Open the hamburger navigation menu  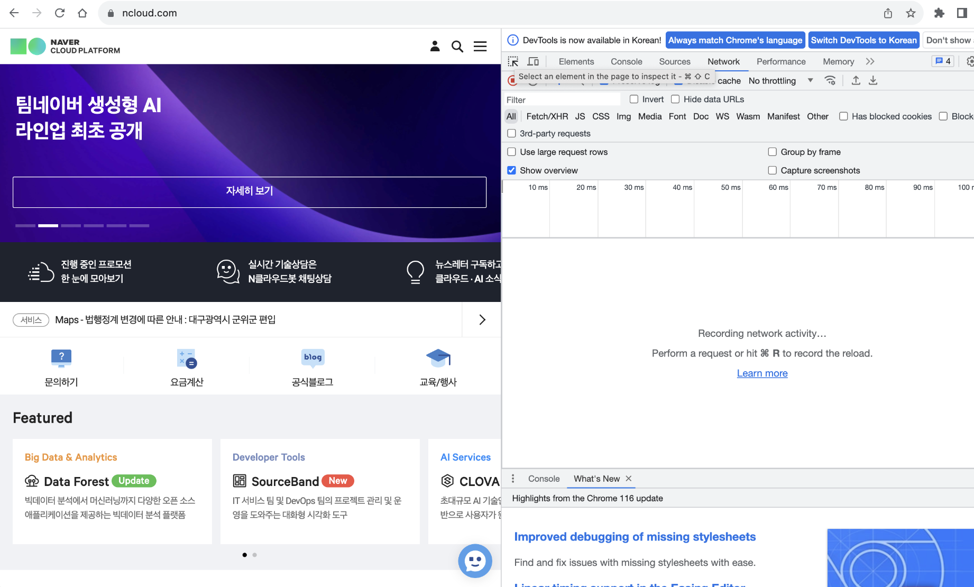click(x=480, y=47)
